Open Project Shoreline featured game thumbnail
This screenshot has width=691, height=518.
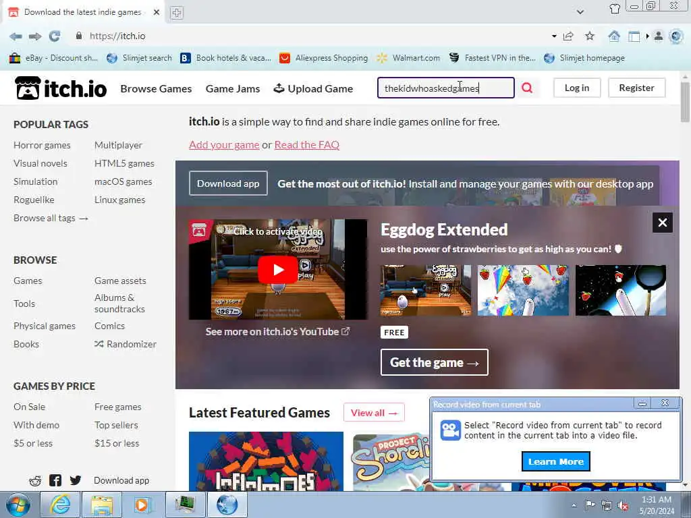coord(391,461)
